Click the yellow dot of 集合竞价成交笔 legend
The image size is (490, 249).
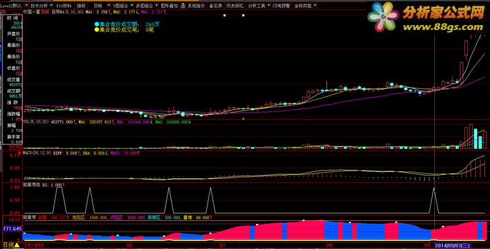97,30
